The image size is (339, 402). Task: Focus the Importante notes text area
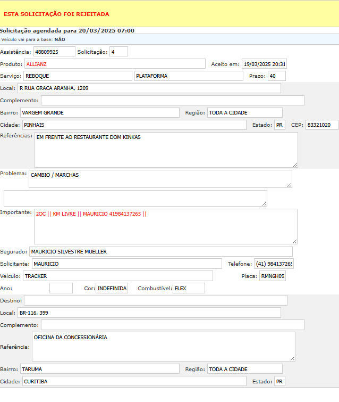(x=165, y=226)
